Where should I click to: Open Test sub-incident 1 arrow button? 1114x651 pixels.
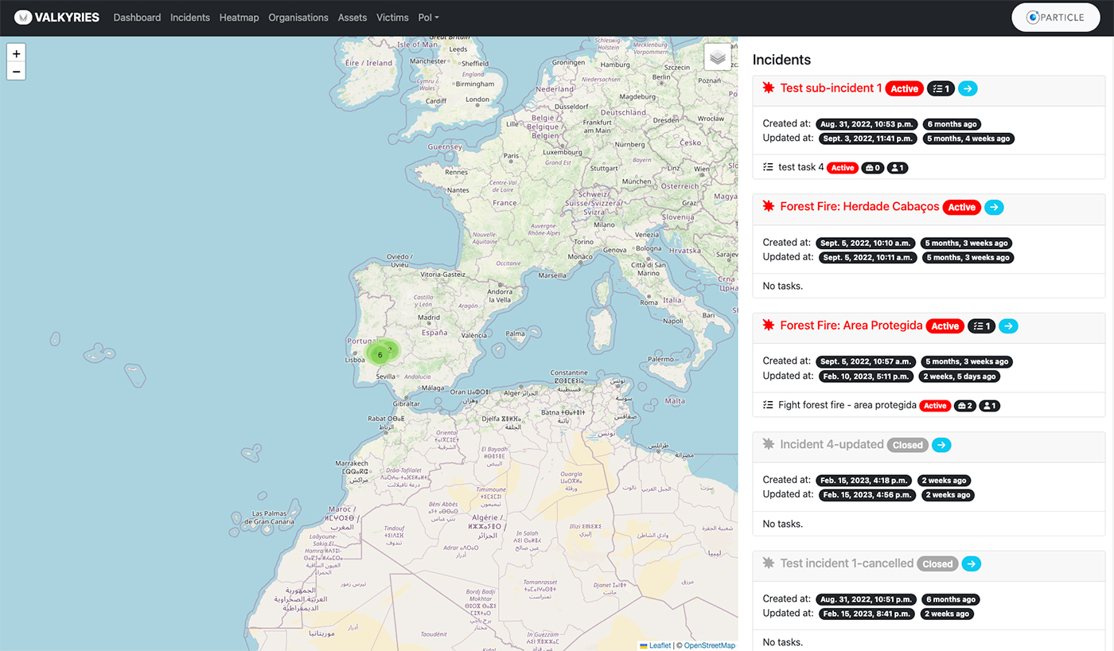(x=968, y=88)
